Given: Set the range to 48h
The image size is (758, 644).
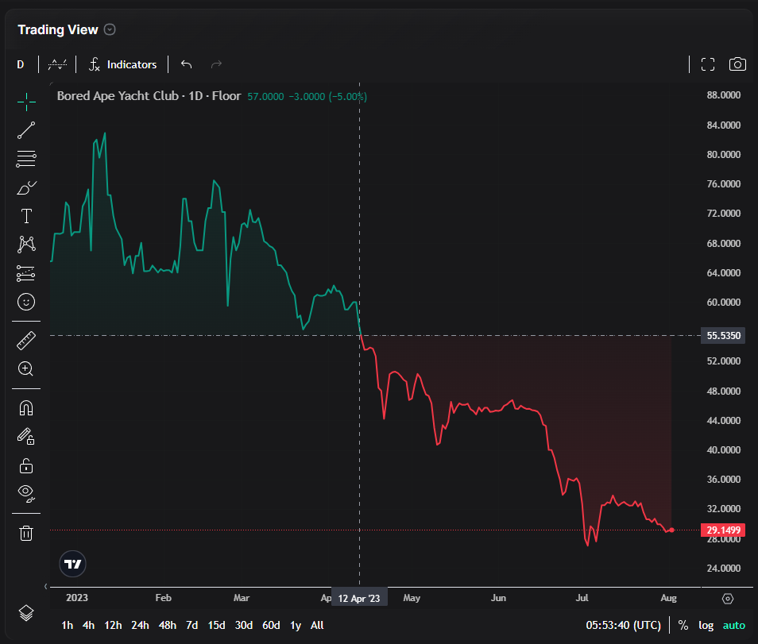Looking at the screenshot, I should tap(168, 625).
